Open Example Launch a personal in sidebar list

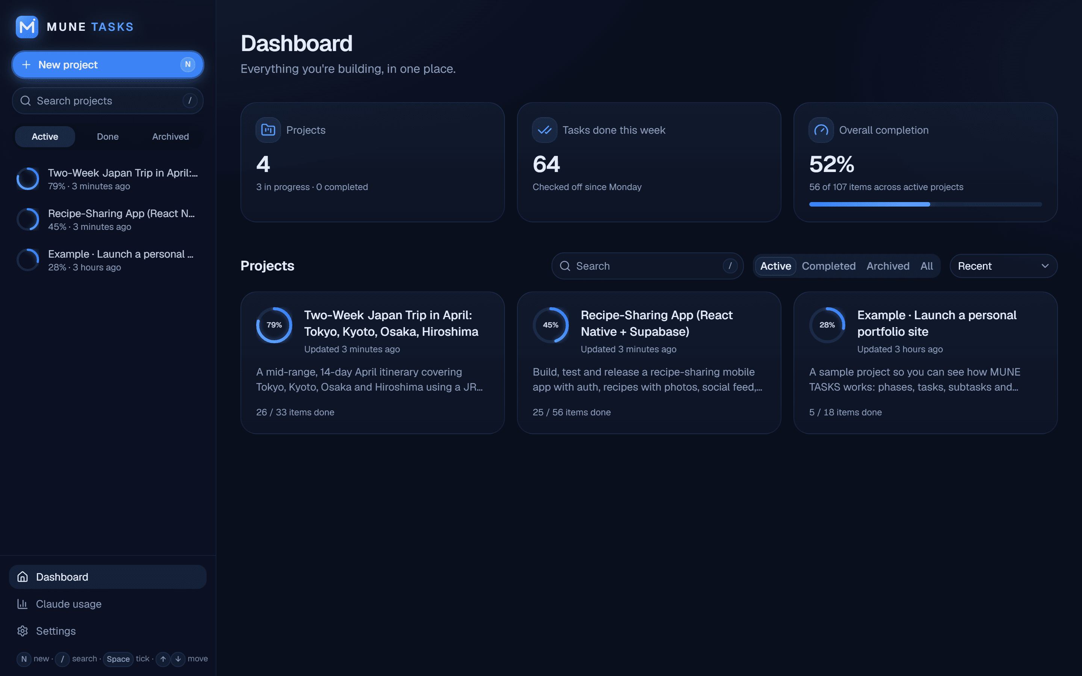coord(108,260)
